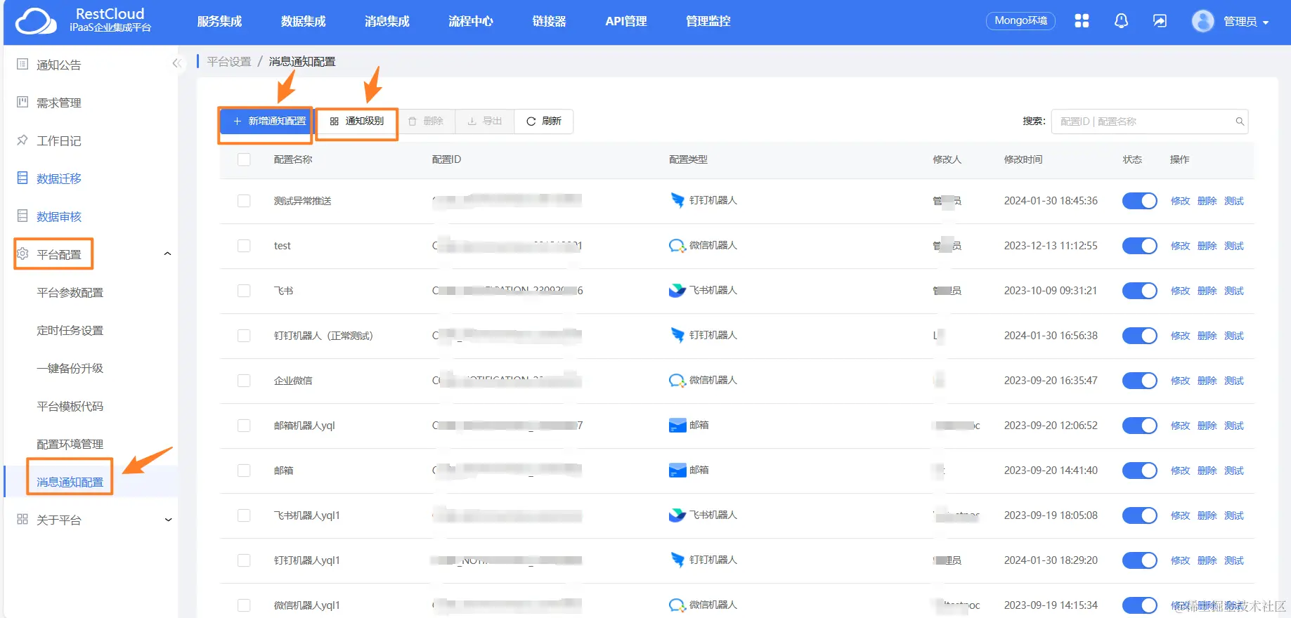This screenshot has height=618, width=1291.
Task: Click the Mongo环境 environment badge
Action: tap(1020, 21)
